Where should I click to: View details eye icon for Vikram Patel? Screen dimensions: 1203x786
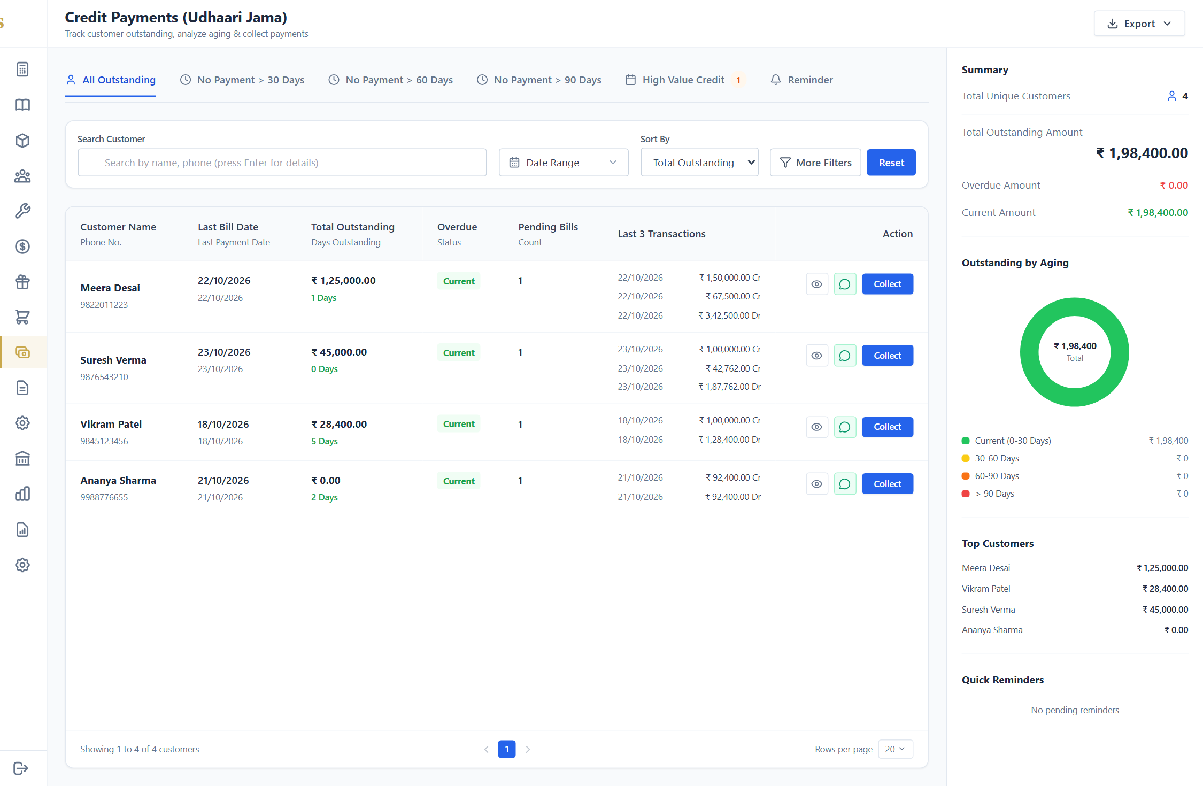[x=817, y=427]
